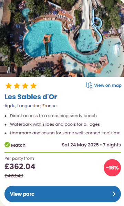Click the fourth gold star
The image size is (124, 206).
click(33, 86)
